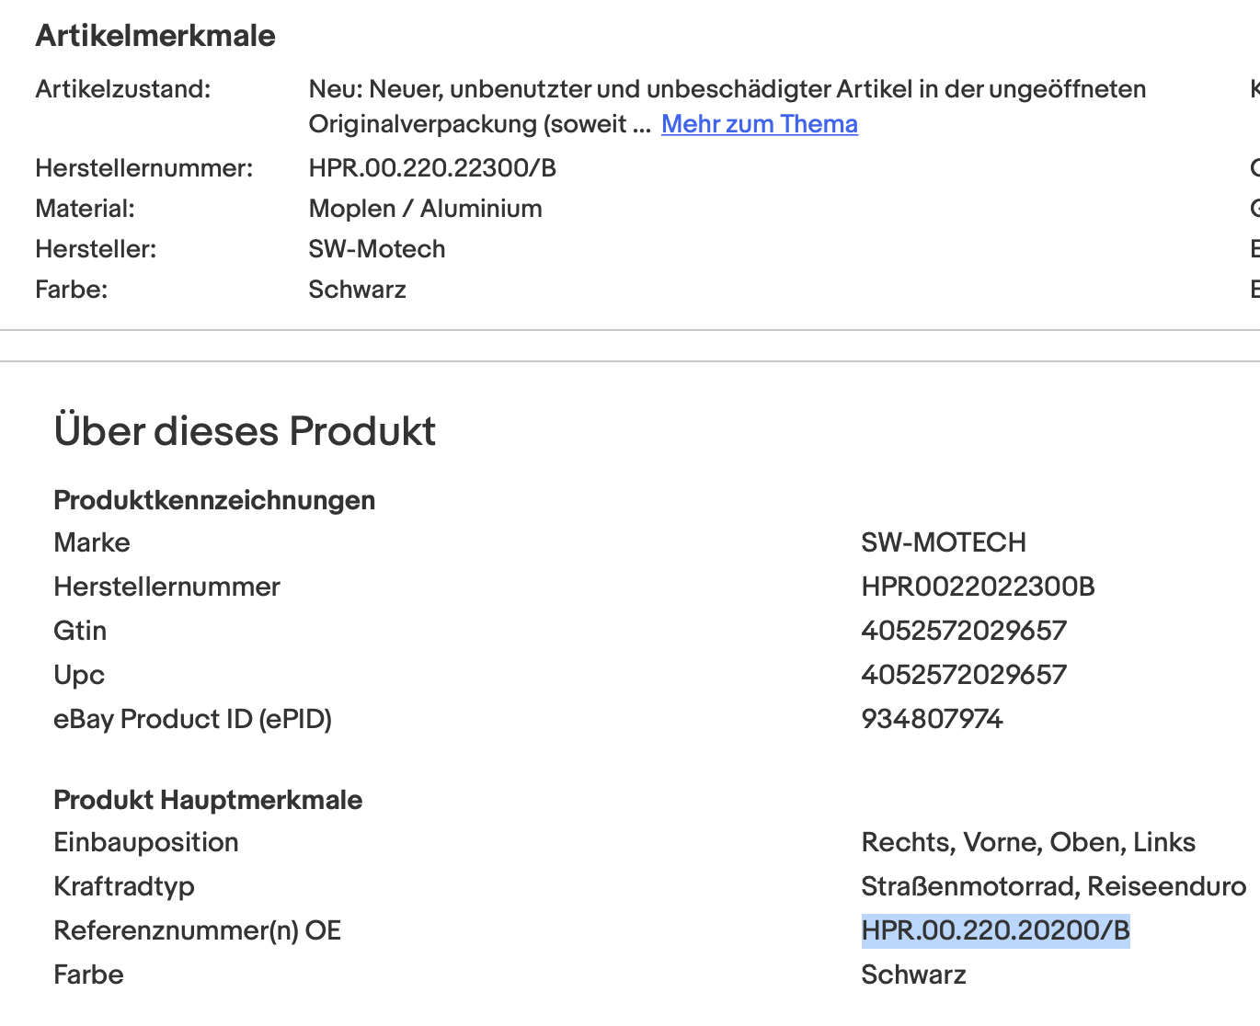Click the ePID value 934807974
Image resolution: width=1260 pixels, height=1026 pixels.
932,719
